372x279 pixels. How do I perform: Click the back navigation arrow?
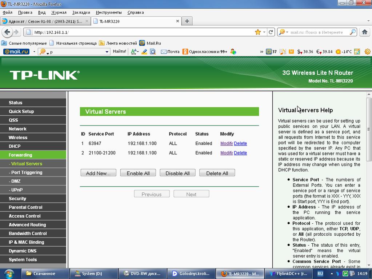click(7, 32)
